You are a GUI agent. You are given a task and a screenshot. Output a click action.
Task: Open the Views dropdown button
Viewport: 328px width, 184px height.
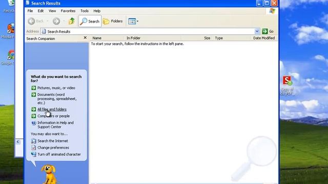[133, 21]
